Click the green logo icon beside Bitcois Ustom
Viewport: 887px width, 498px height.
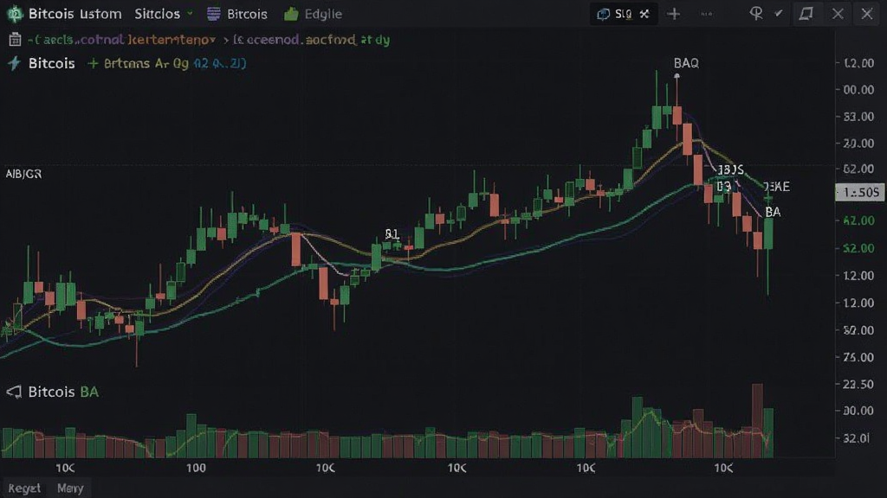coord(14,14)
